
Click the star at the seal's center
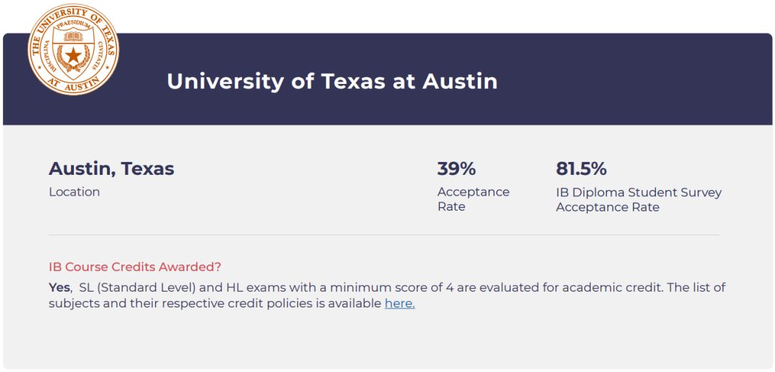point(73,56)
